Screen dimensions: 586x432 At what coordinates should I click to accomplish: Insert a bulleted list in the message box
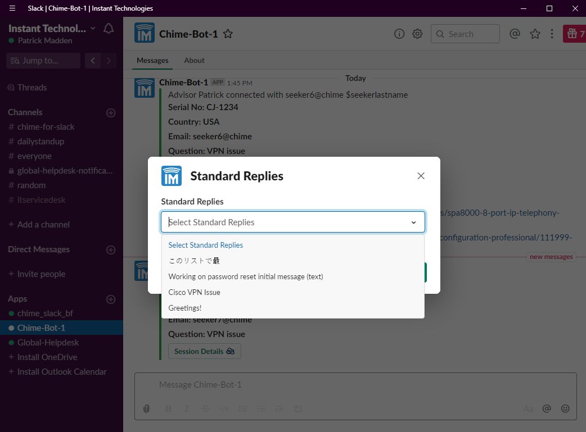262,409
